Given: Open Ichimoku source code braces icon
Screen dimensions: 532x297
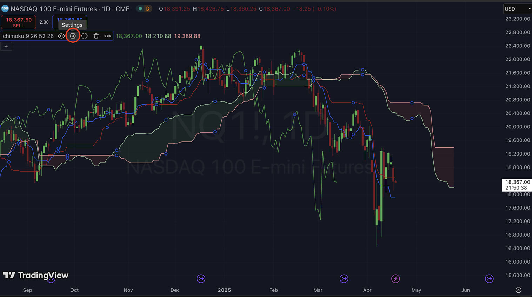Looking at the screenshot, I should tap(85, 36).
